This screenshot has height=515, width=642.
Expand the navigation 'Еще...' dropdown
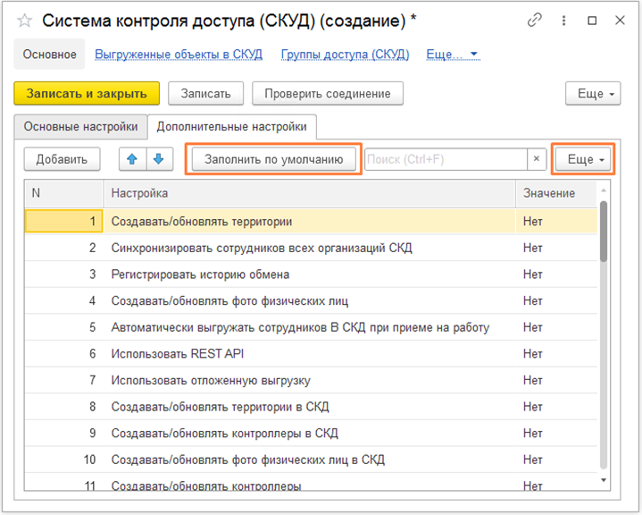pos(454,55)
